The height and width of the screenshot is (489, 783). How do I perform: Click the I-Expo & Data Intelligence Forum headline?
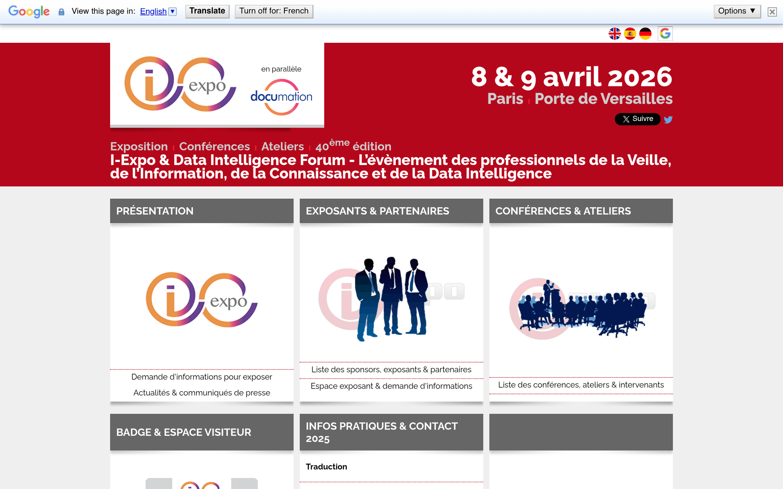(x=391, y=167)
